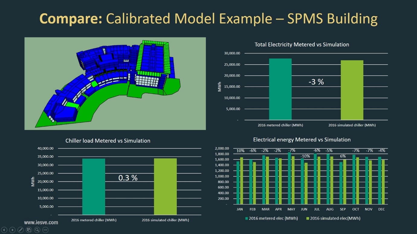Click the slide title 'Calibrated Model Example'
417x234 pixels.
point(208,19)
